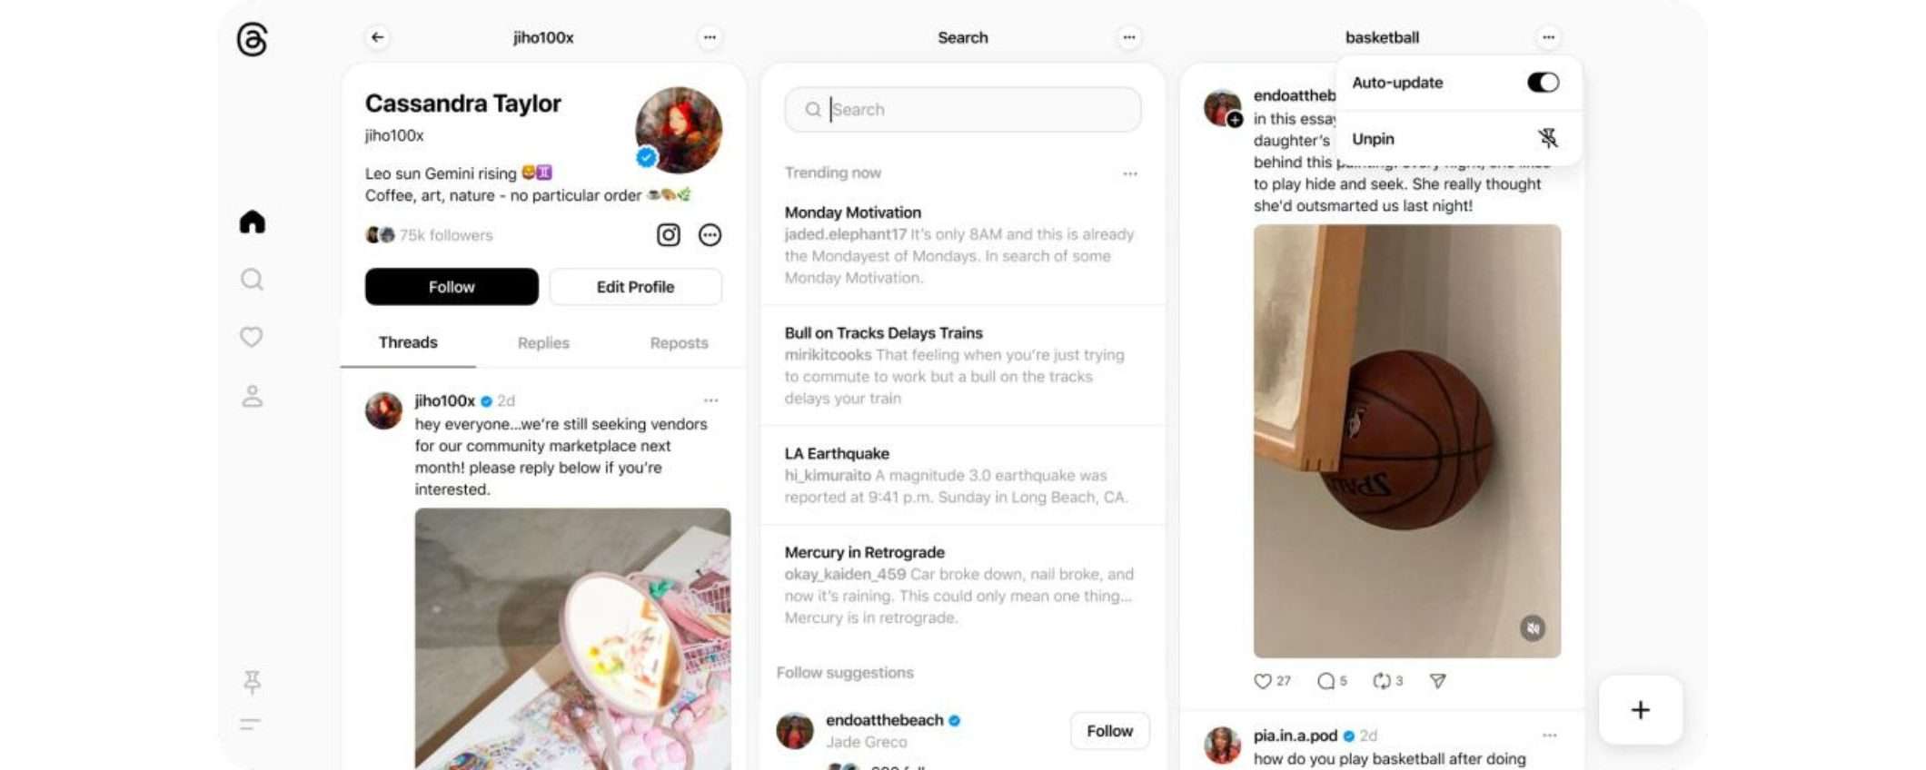The image size is (1926, 770).
Task: Switch to the Replies tab
Action: pos(543,343)
